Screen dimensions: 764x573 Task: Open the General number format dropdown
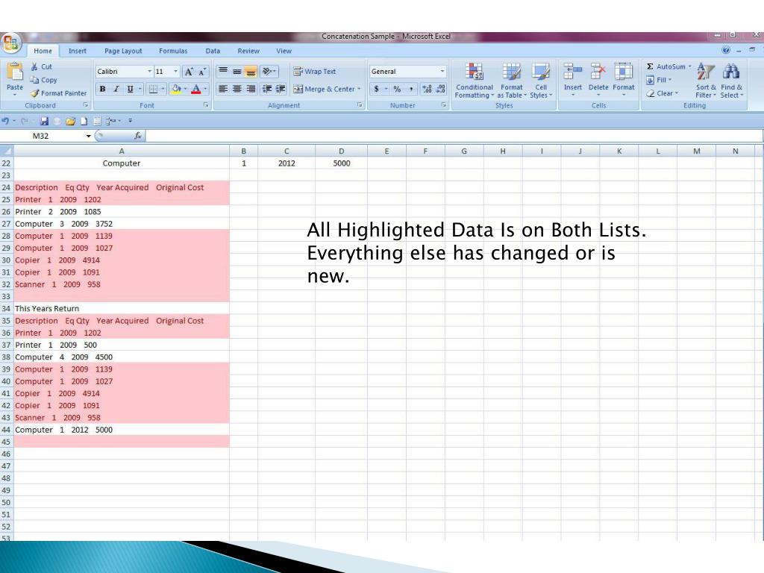[x=442, y=72]
